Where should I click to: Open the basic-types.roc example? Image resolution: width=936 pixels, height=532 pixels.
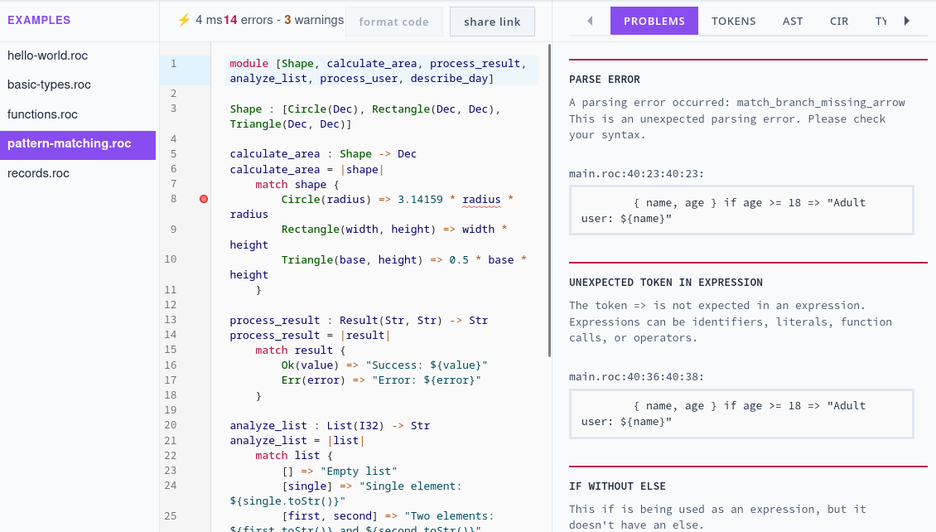[x=49, y=85]
